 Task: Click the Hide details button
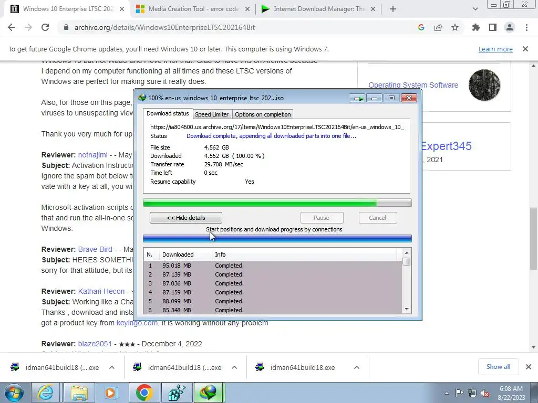pos(185,218)
